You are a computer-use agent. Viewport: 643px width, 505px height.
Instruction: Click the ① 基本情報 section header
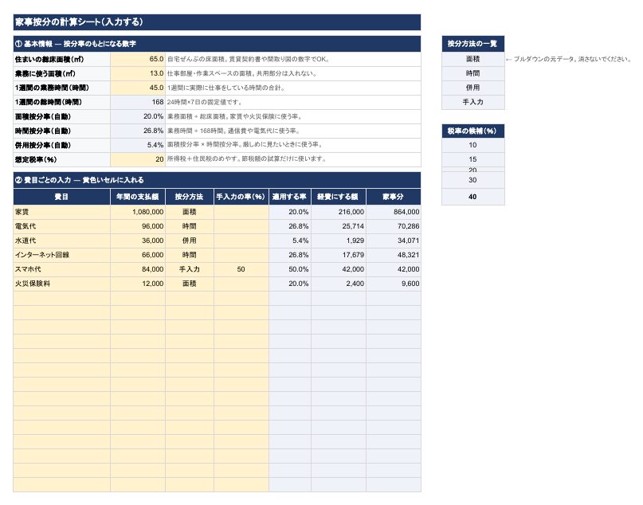[217, 44]
